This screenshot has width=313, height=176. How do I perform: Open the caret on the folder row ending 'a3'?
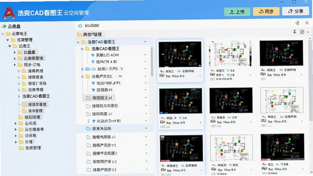(x=146, y=113)
